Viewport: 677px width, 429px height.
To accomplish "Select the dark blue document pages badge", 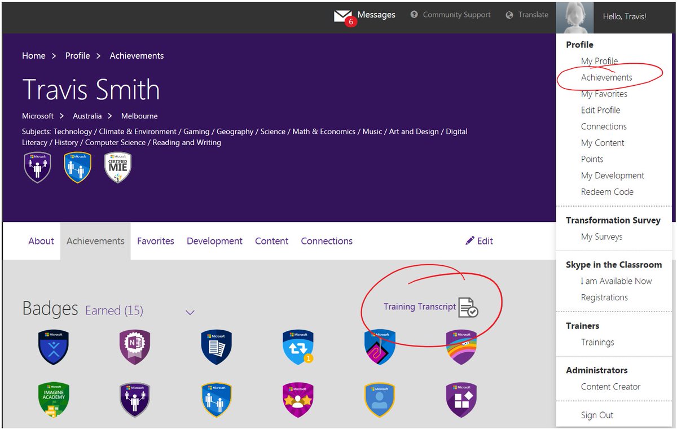I will coord(217,347).
